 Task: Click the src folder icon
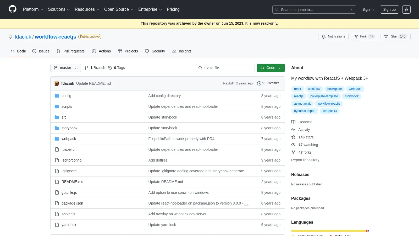pyautogui.click(x=57, y=117)
